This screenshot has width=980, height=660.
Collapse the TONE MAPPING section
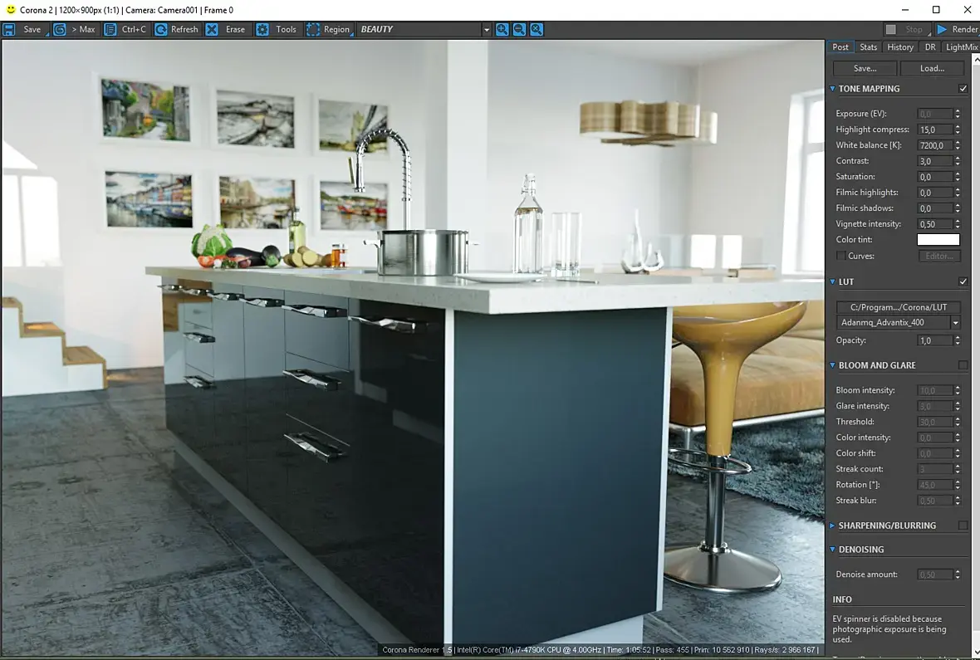pyautogui.click(x=832, y=89)
